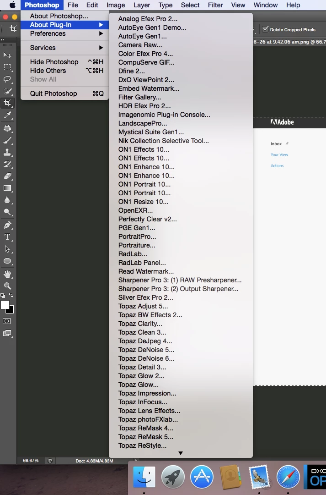Uncheck Delete Cropped Pixels

tap(265, 29)
